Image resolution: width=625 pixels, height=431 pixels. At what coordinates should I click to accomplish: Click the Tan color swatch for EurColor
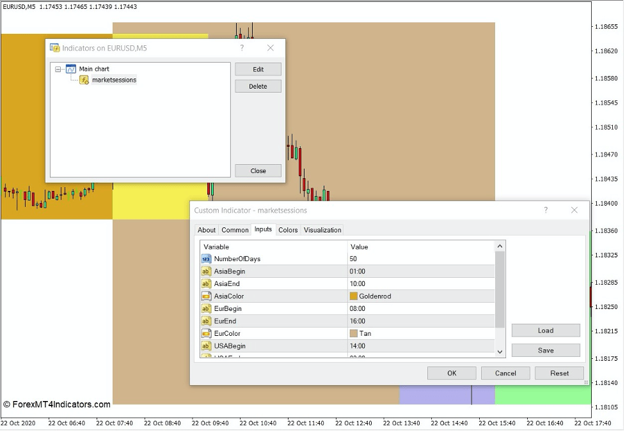353,333
